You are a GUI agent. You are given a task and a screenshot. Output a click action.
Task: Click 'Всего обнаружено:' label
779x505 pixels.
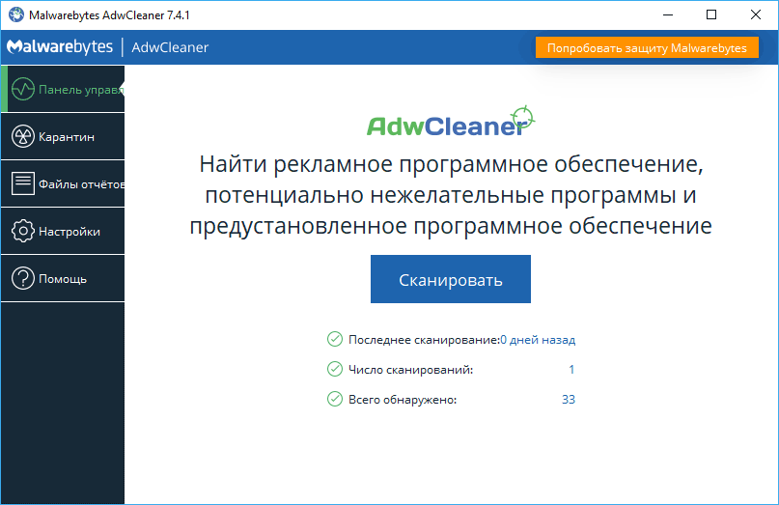(x=403, y=400)
